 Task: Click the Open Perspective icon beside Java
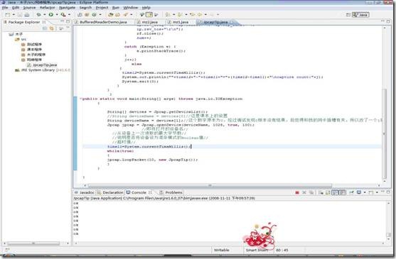tap(348, 15)
